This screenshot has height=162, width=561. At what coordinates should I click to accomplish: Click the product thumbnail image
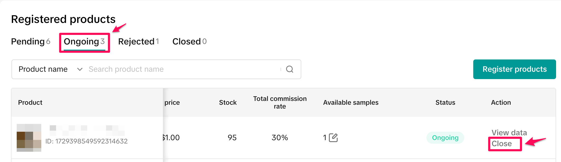click(29, 138)
